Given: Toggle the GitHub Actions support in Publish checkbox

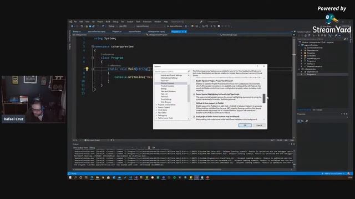Looking at the screenshot, I should (194, 103).
